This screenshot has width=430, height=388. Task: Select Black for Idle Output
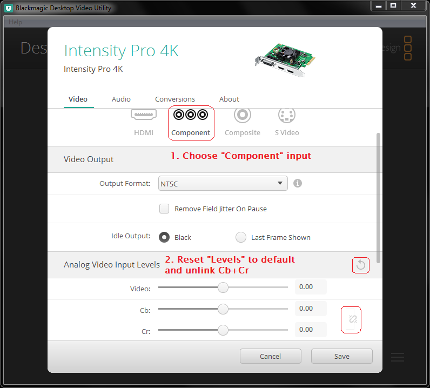[164, 237]
